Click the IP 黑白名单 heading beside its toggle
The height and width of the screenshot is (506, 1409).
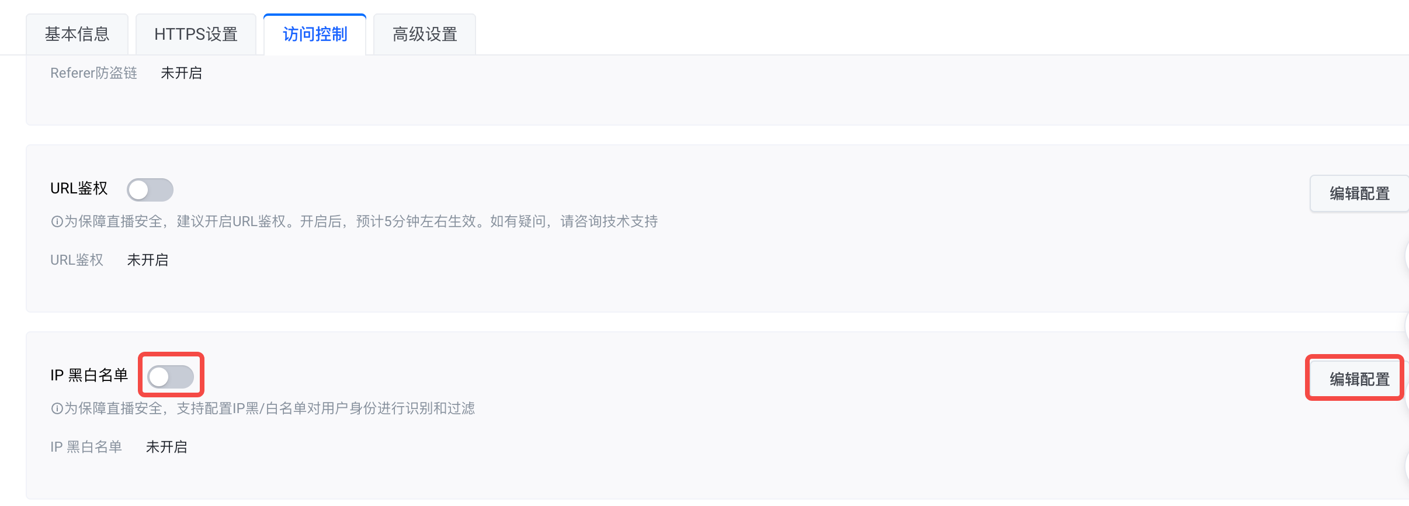point(89,375)
